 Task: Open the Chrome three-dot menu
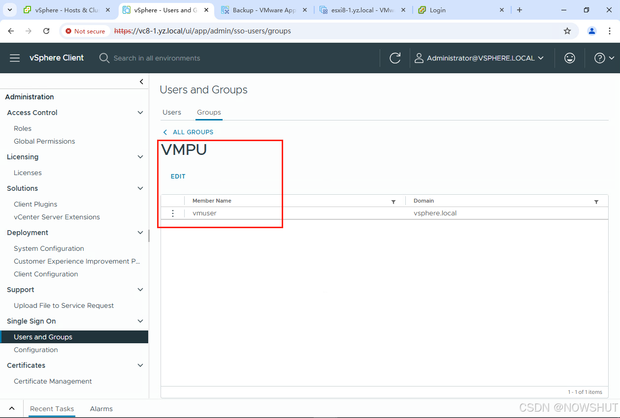pos(610,31)
